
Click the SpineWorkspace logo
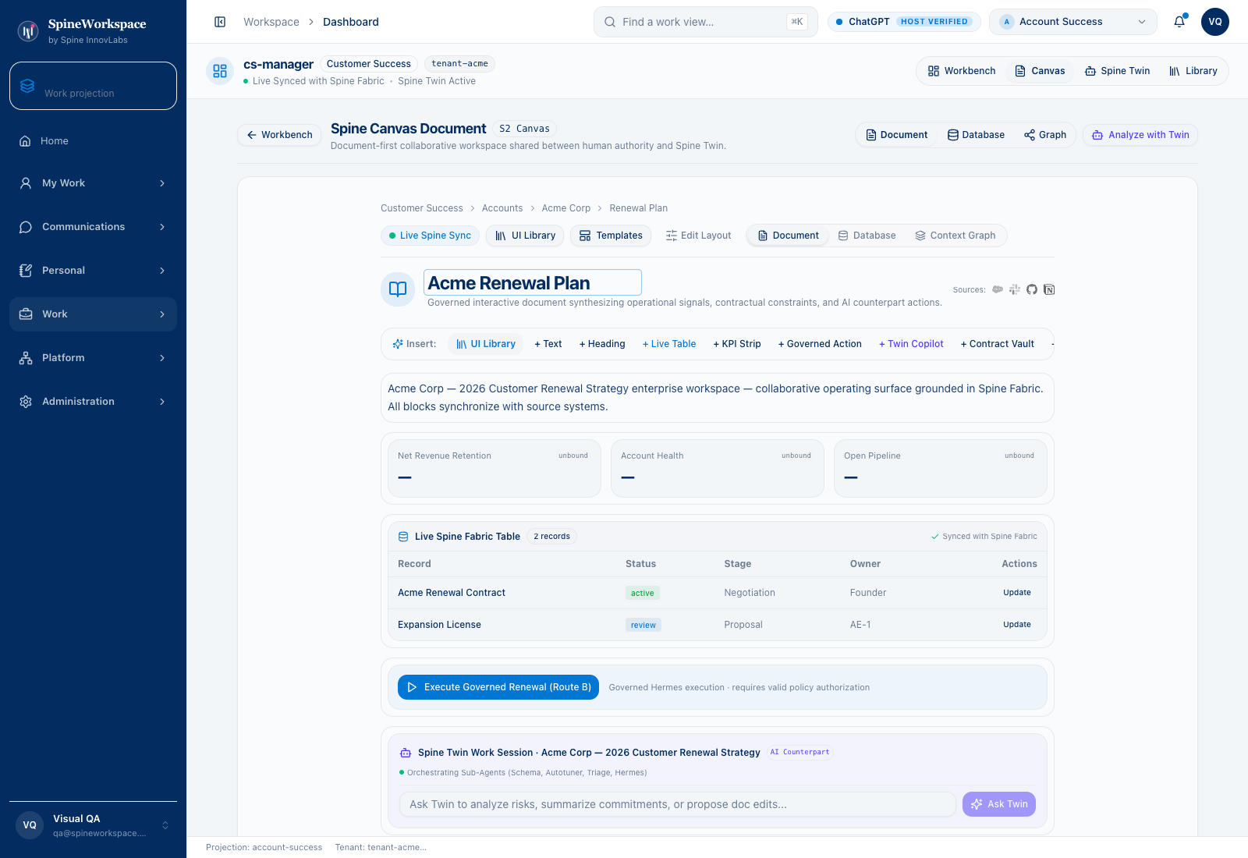click(28, 31)
